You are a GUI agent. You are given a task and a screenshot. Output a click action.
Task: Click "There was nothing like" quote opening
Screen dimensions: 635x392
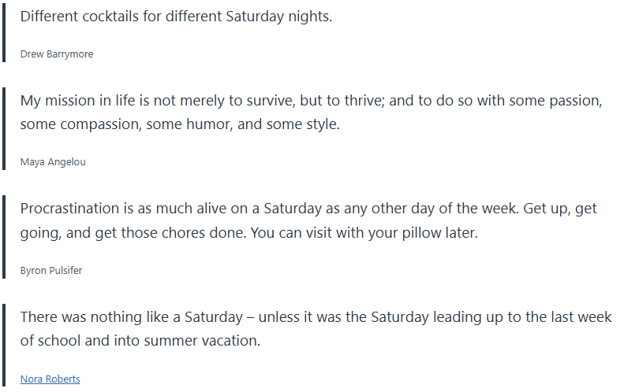(x=88, y=317)
